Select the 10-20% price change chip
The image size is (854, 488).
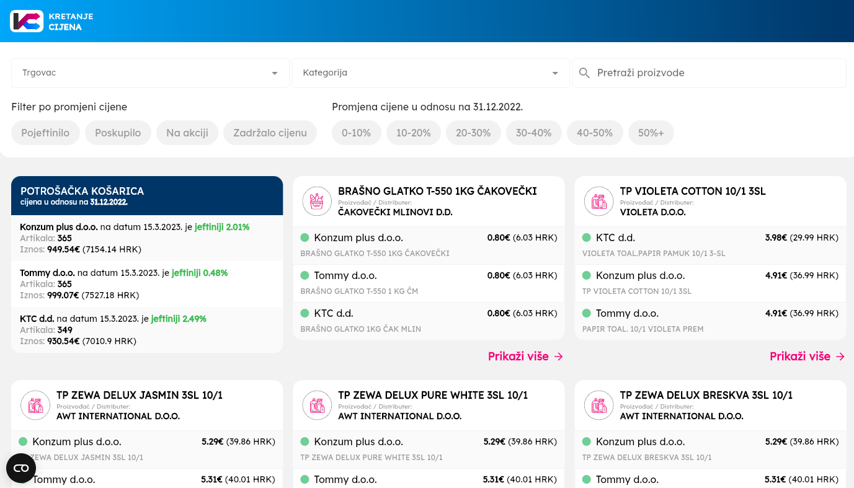[x=414, y=133]
